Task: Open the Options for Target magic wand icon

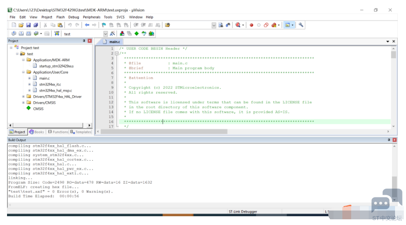Action: coord(112,34)
